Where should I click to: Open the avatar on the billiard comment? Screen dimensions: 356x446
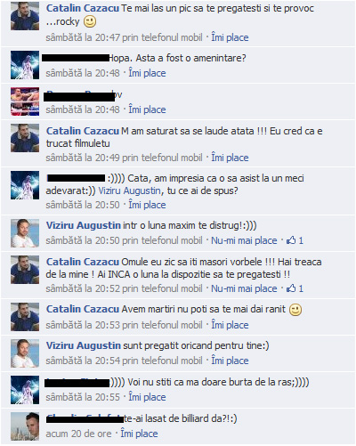tap(25, 426)
